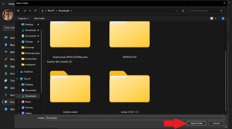
Task: Confirm with Select Folder button
Action: coord(196,123)
